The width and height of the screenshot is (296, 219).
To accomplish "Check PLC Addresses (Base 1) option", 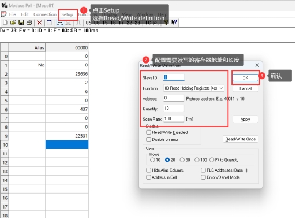I will 203,170.
